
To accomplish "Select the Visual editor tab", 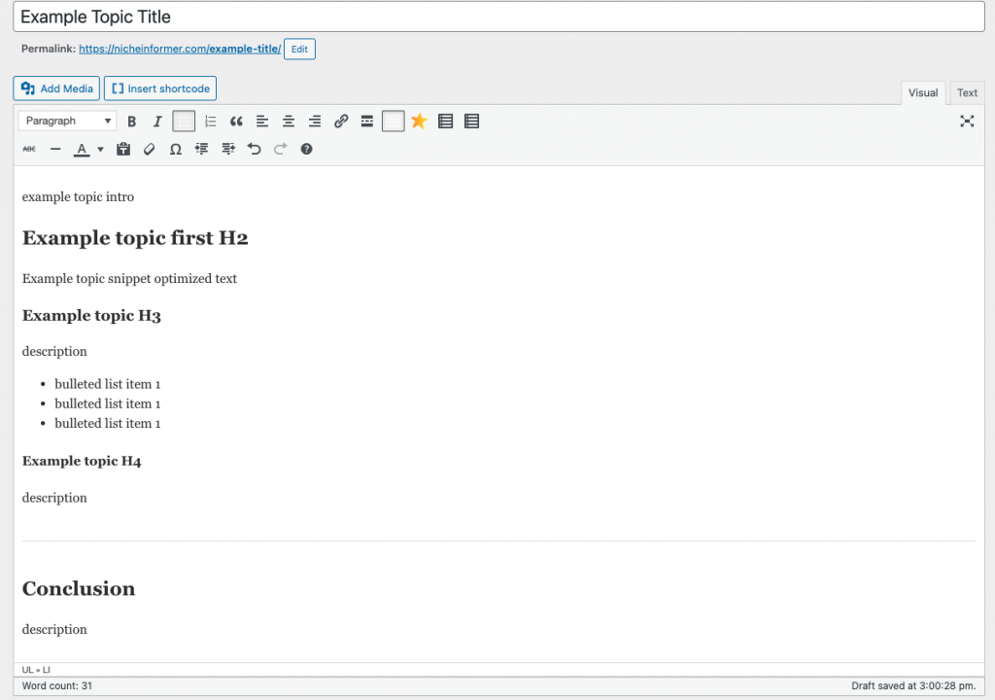I will pos(922,93).
